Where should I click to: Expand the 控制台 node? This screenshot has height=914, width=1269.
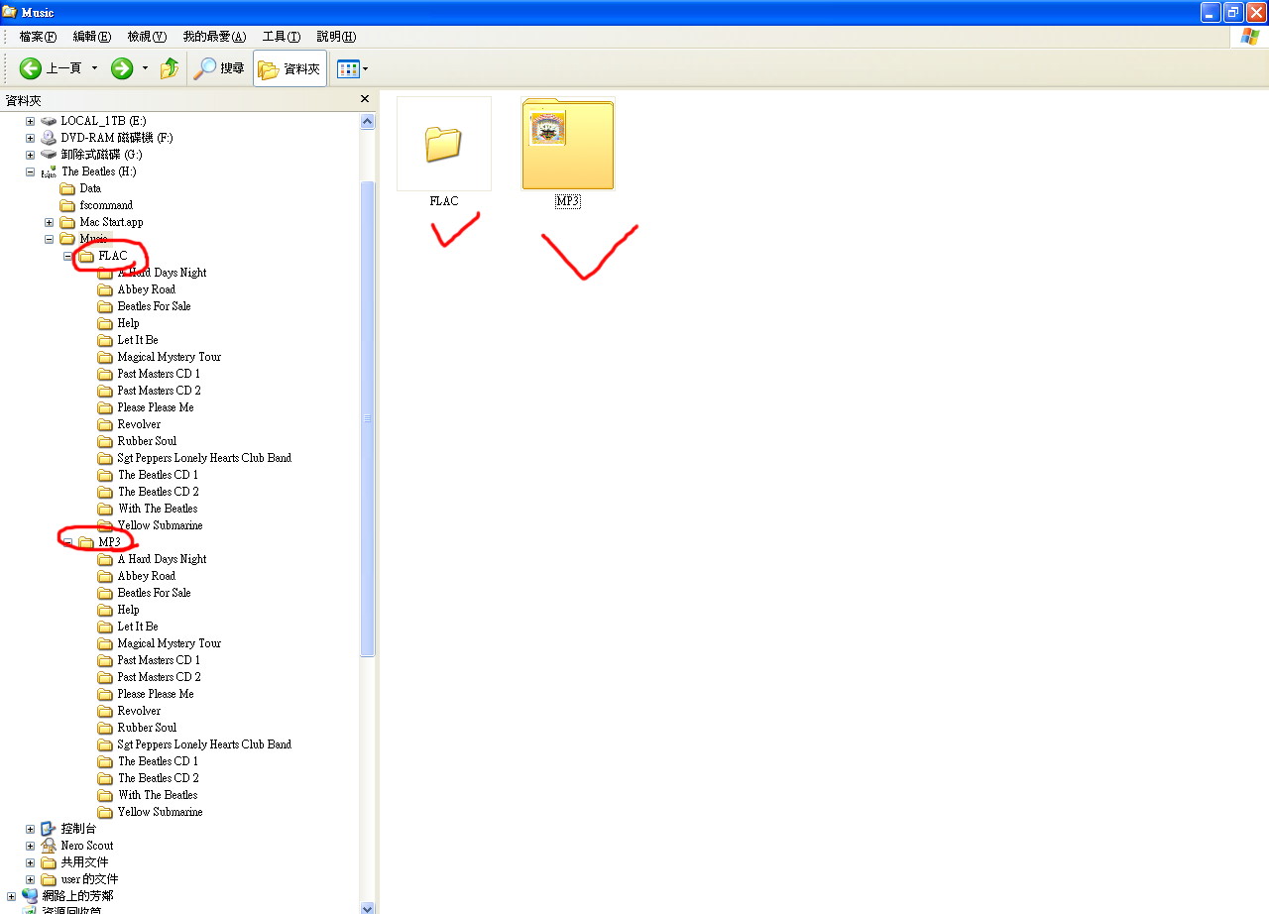30,829
